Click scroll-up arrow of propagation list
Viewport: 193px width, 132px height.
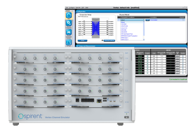tap(144, 22)
